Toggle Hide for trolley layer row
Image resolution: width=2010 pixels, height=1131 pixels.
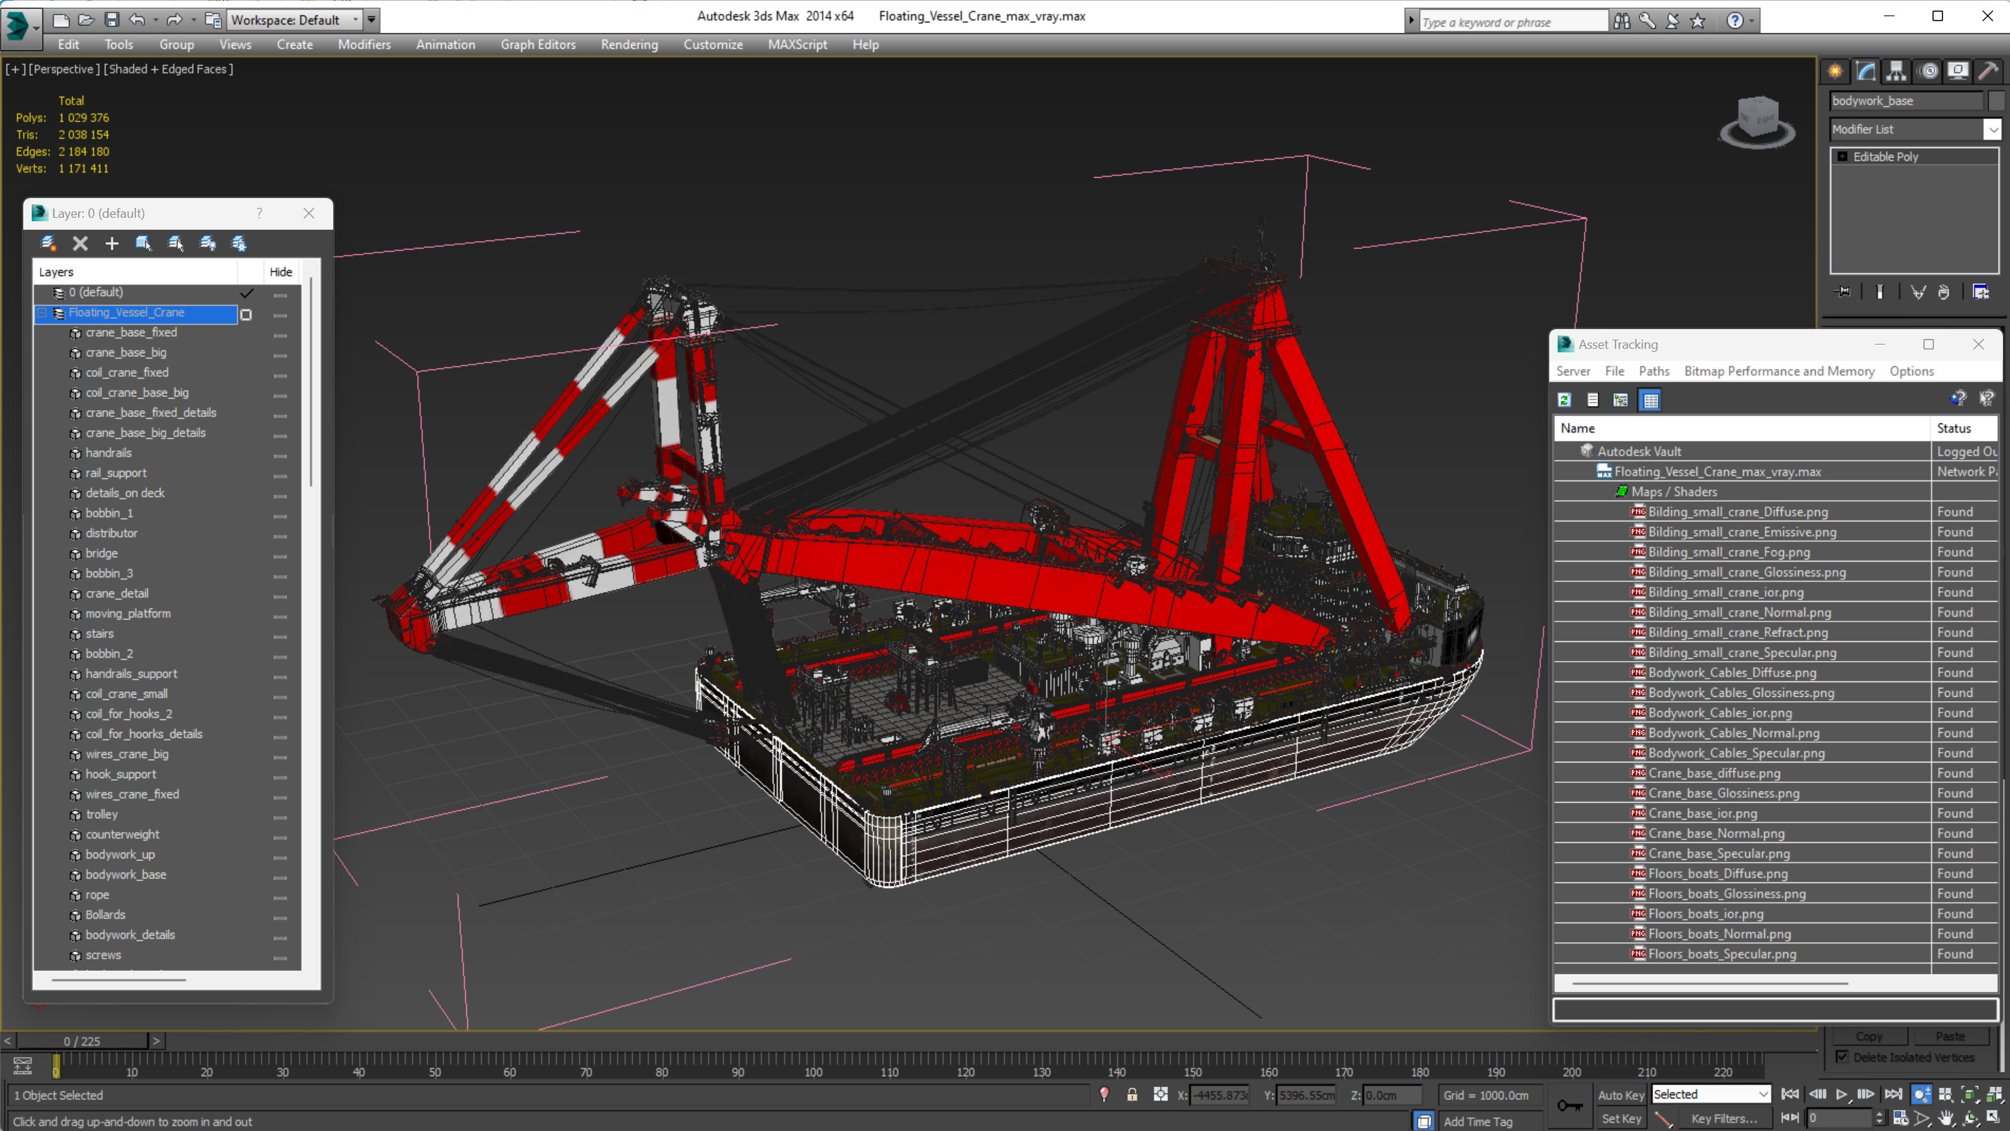click(281, 817)
